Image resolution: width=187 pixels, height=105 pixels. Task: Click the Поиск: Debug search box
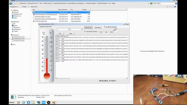click(164, 3)
